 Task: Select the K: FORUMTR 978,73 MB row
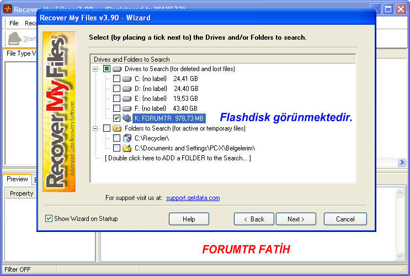tap(169, 118)
